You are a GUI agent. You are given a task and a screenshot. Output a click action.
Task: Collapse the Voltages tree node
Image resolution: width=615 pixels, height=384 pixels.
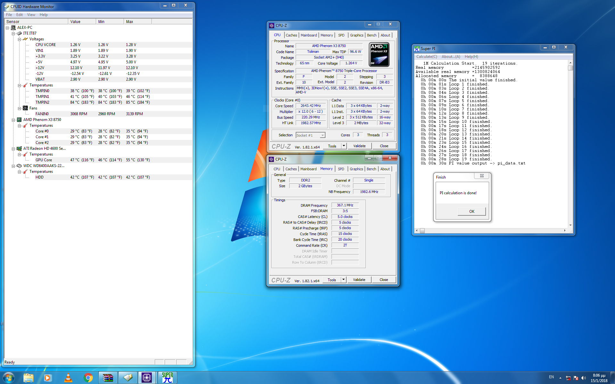tap(19, 39)
